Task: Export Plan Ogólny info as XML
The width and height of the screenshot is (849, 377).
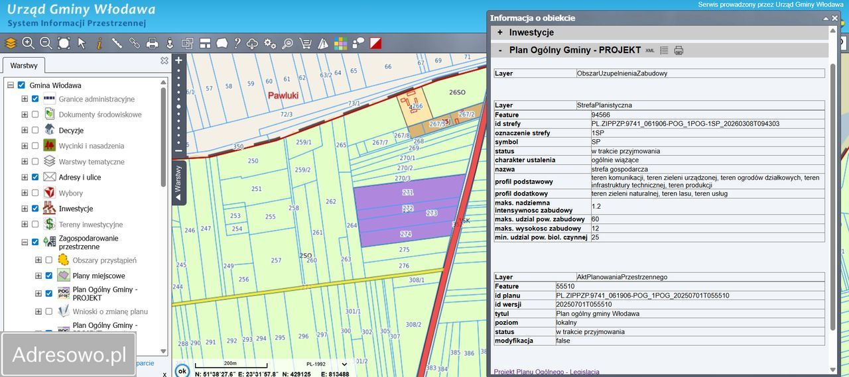Action: (650, 50)
